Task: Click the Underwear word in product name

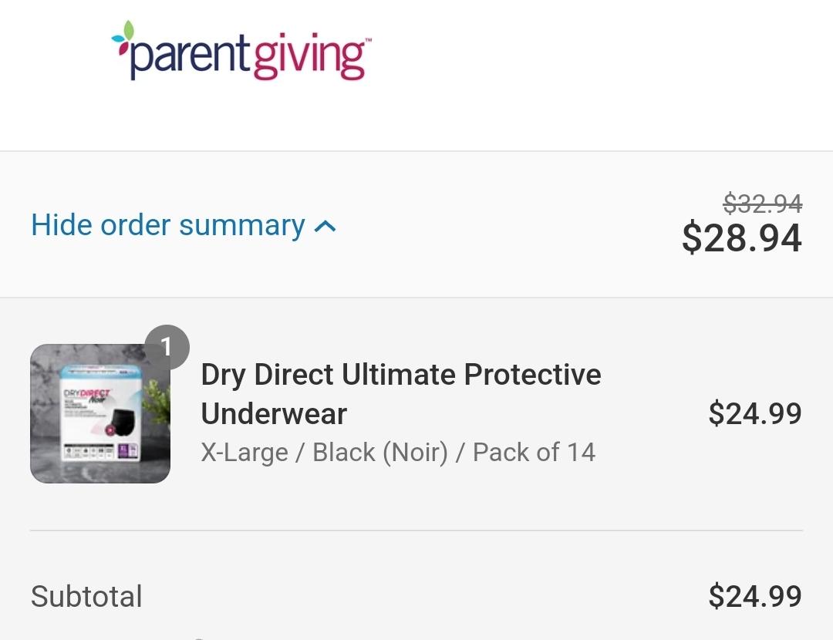Action: (274, 414)
